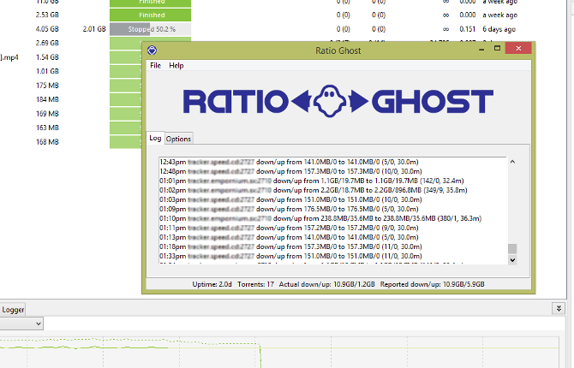Open the Help menu in Ratio Ghost
This screenshot has width=574, height=368.
tap(176, 66)
